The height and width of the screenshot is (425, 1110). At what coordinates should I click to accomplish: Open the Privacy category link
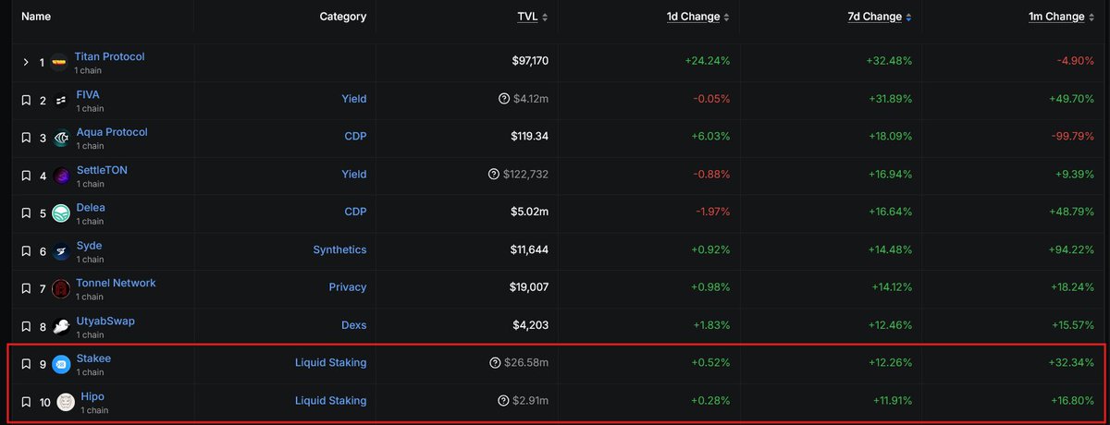pos(348,287)
